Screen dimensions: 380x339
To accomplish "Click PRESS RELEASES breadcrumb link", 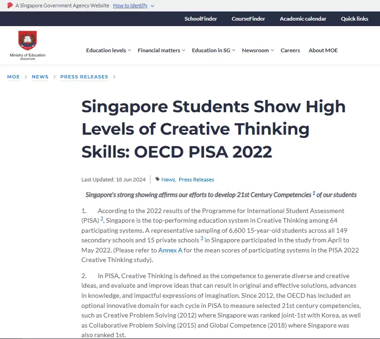I will 84,77.
